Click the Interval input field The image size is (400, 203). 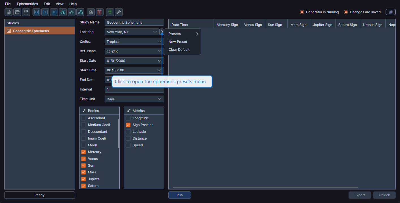tap(134, 89)
